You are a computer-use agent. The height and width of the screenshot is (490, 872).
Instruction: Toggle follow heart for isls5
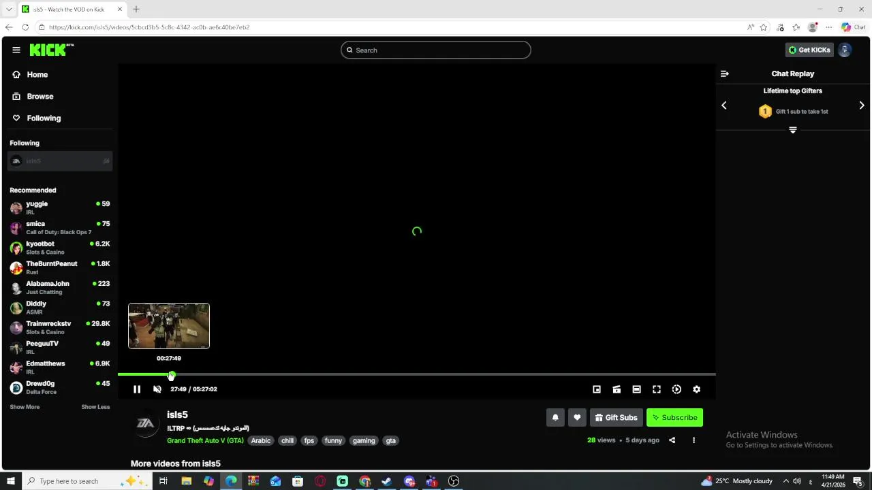[577, 418]
